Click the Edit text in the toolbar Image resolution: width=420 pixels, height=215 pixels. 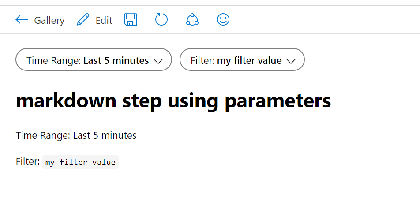click(x=104, y=20)
